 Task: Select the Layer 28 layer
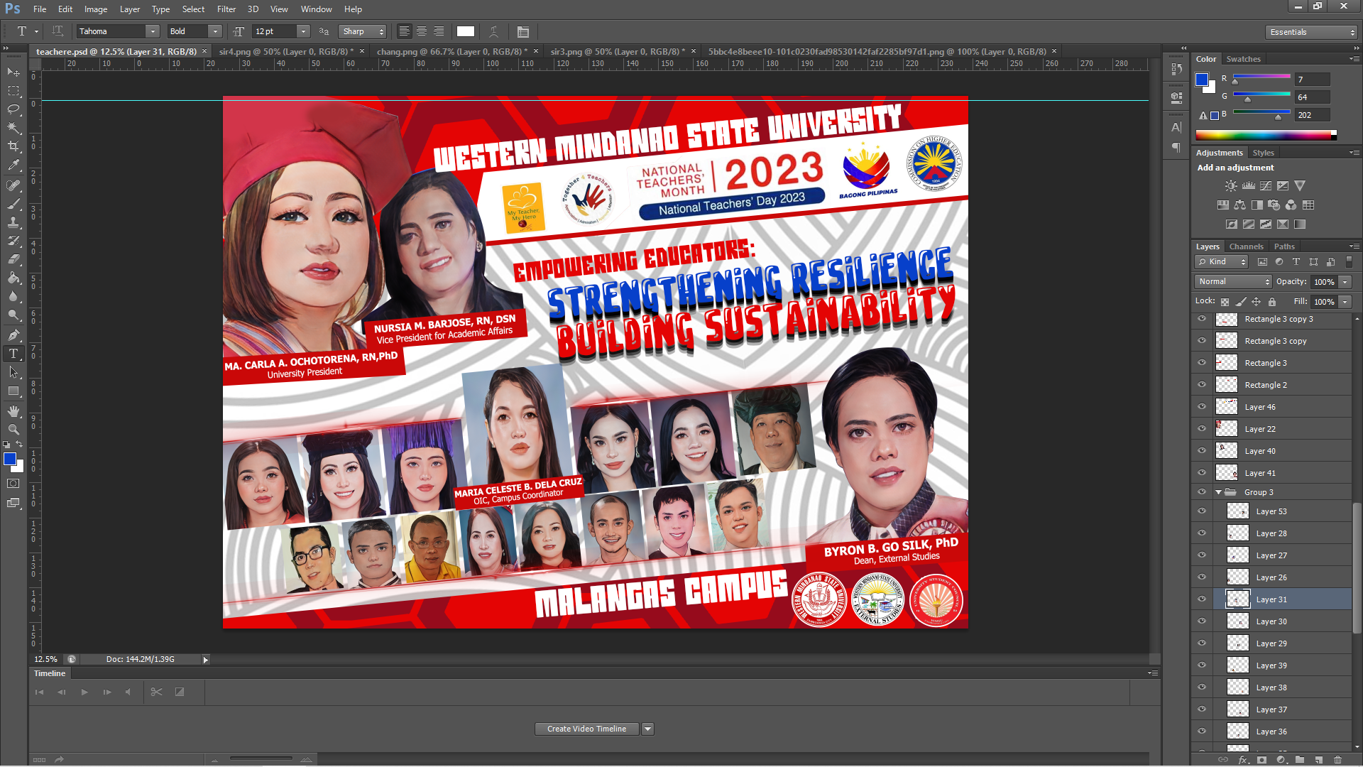click(x=1271, y=533)
